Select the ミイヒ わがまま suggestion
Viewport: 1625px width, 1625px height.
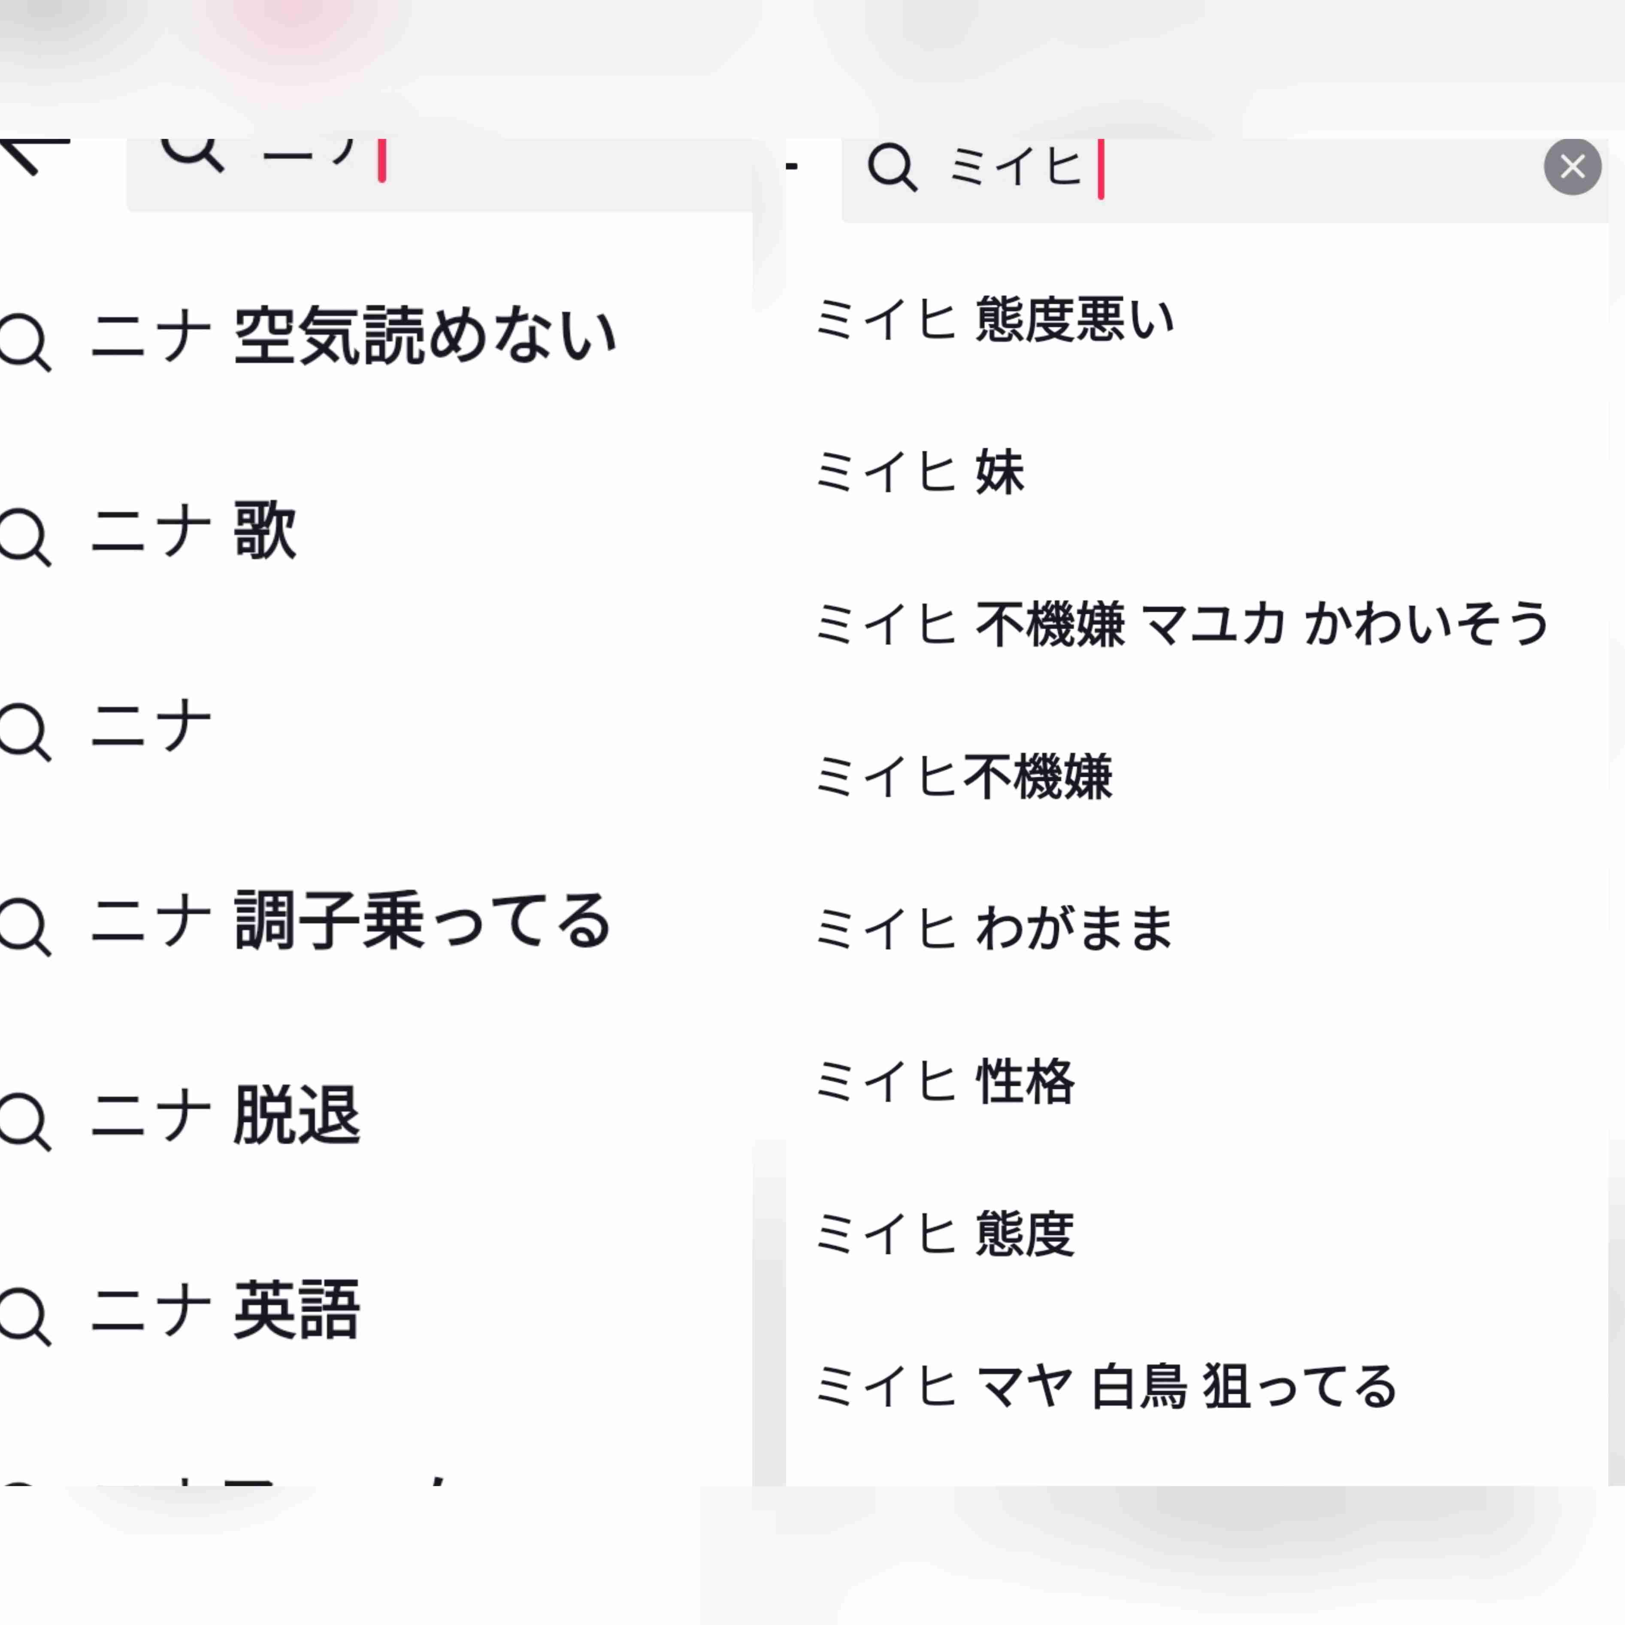993,929
